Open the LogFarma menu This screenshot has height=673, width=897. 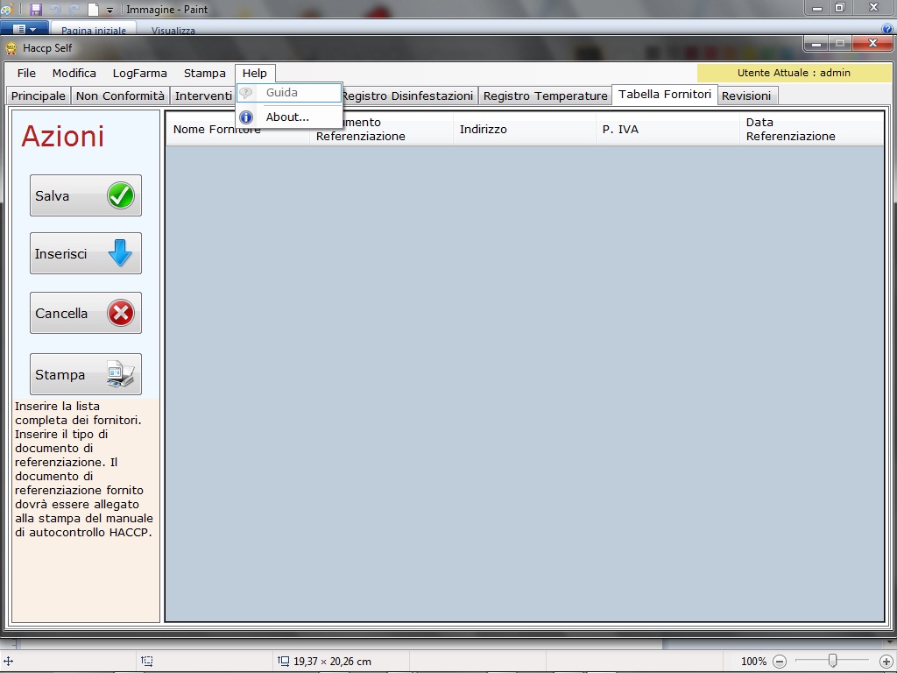[x=139, y=73]
